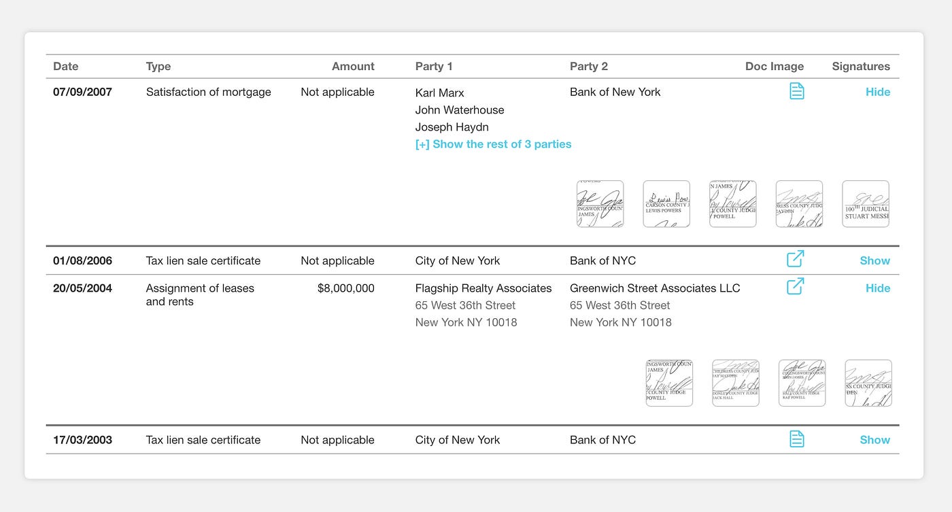Show signatures for the 01/08/2006 tax lien

coord(875,260)
